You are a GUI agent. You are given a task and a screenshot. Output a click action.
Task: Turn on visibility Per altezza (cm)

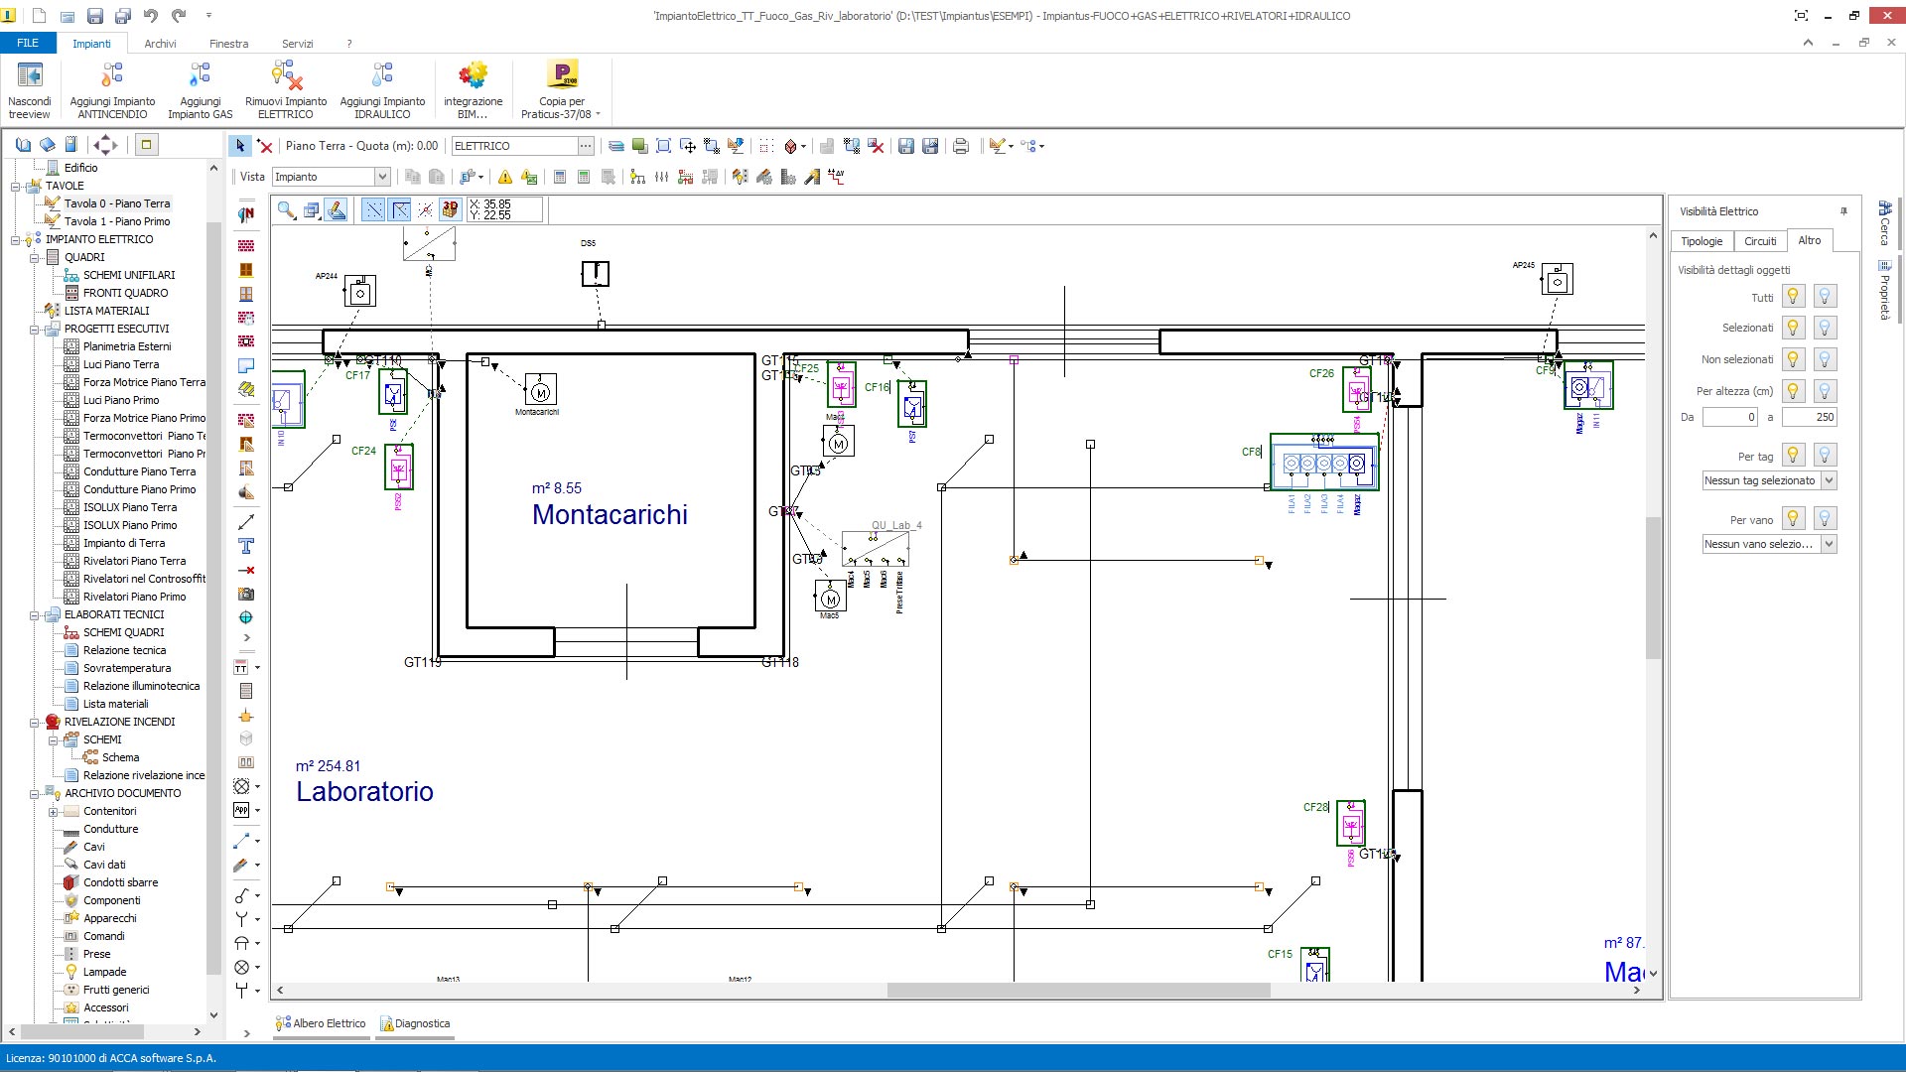1793,391
